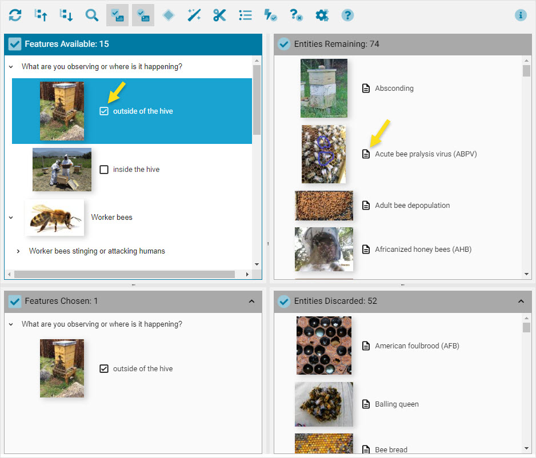Image resolution: width=536 pixels, height=458 pixels.
Task: Click the Why Discarded question mark icon
Action: 296,15
